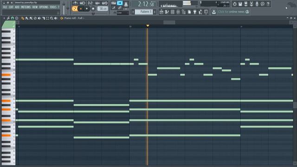297x167 pixels.
Task: Toggle the blue step editing arrow
Action: [x=120, y=3]
